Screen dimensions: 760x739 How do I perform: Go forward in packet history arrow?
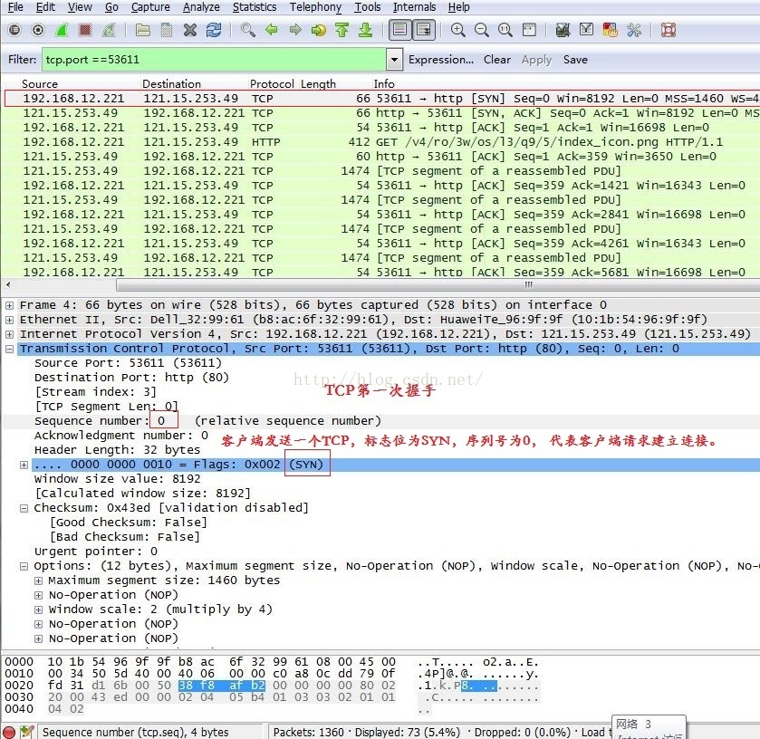click(x=294, y=30)
